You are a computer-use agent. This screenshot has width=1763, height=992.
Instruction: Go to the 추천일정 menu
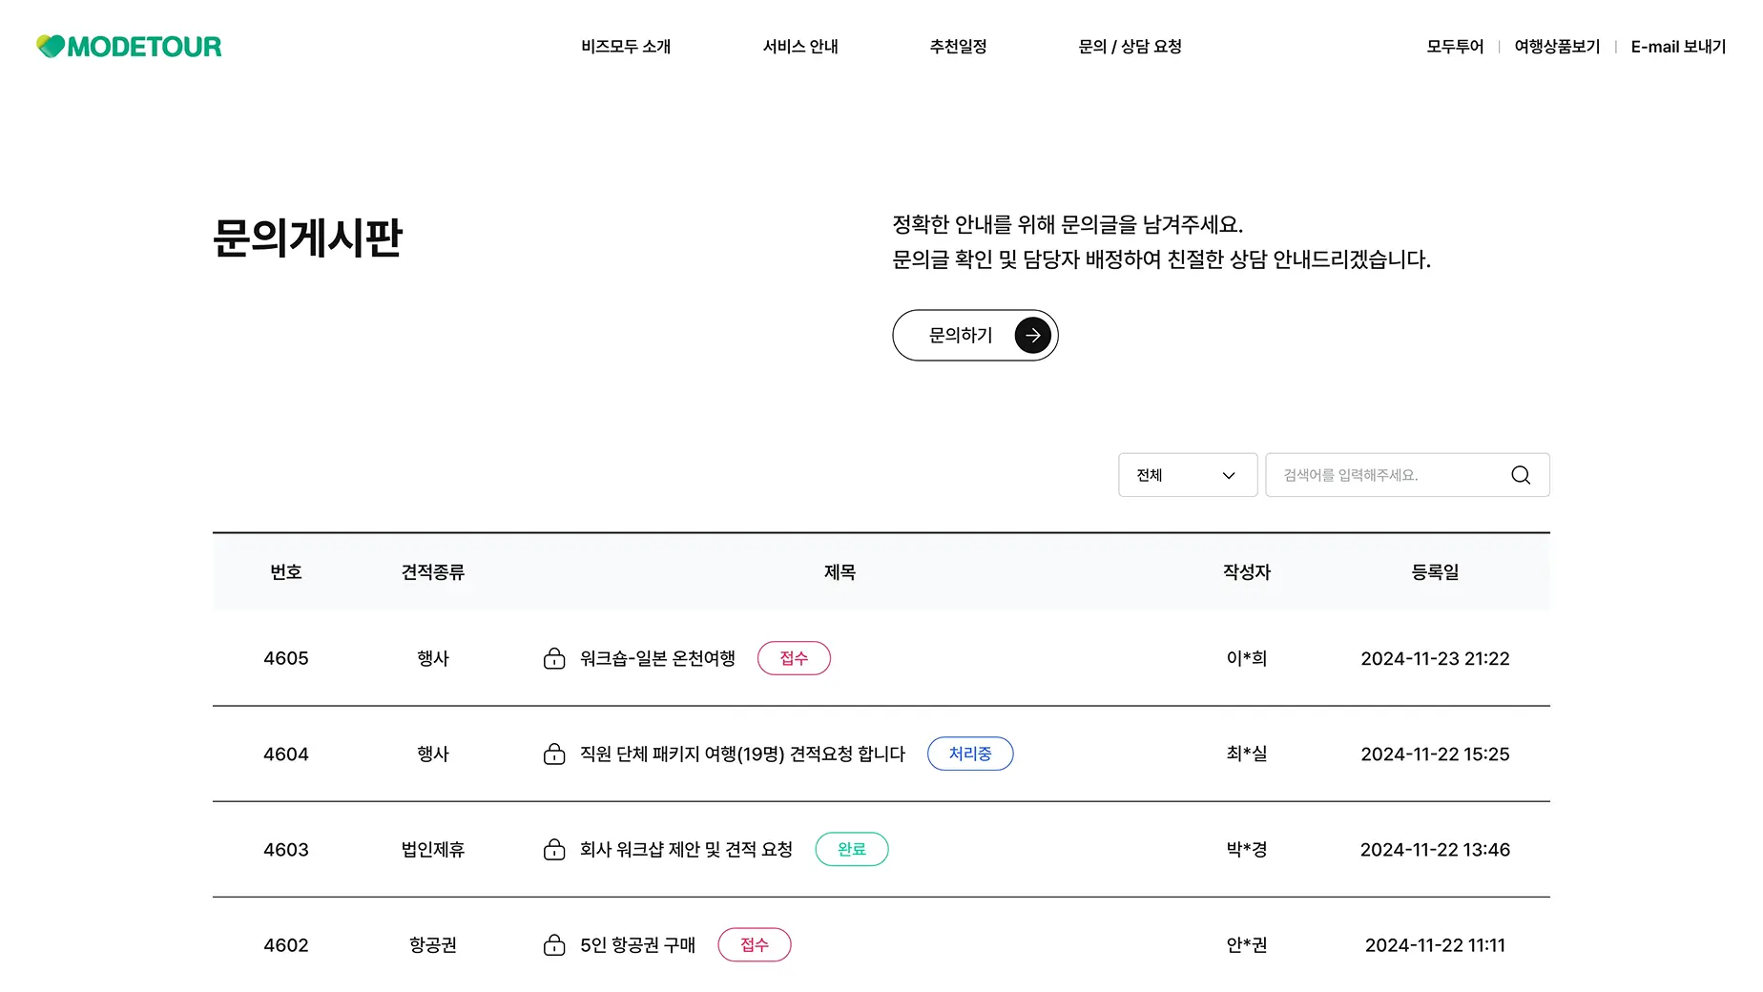pos(958,47)
